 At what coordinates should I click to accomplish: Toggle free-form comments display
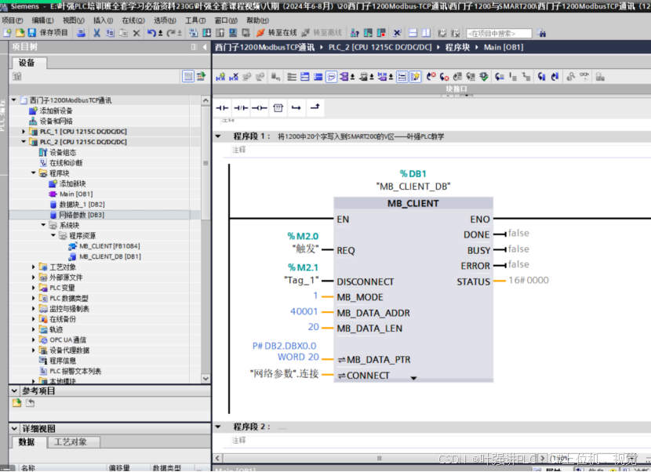coord(331,77)
